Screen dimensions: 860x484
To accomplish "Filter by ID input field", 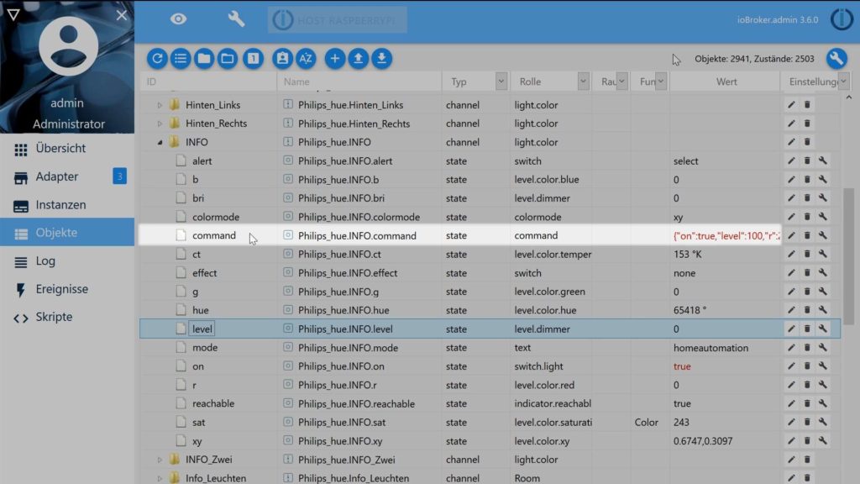I will pos(208,82).
